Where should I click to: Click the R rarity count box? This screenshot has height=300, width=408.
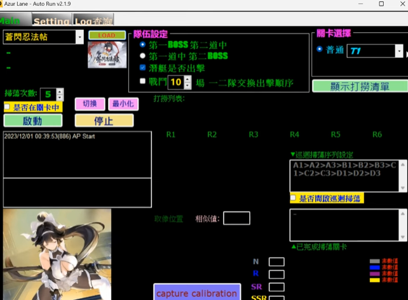point(276,274)
